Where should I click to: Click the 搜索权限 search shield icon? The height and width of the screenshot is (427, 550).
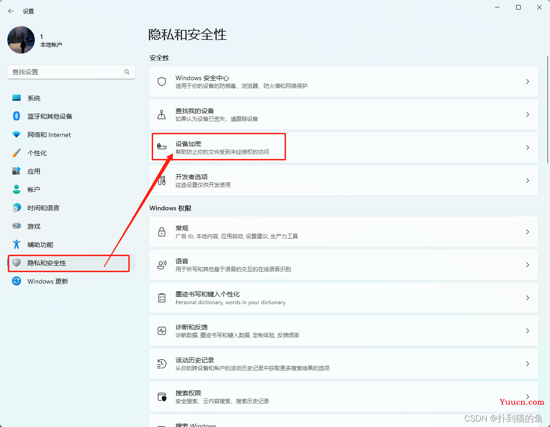[x=162, y=397]
